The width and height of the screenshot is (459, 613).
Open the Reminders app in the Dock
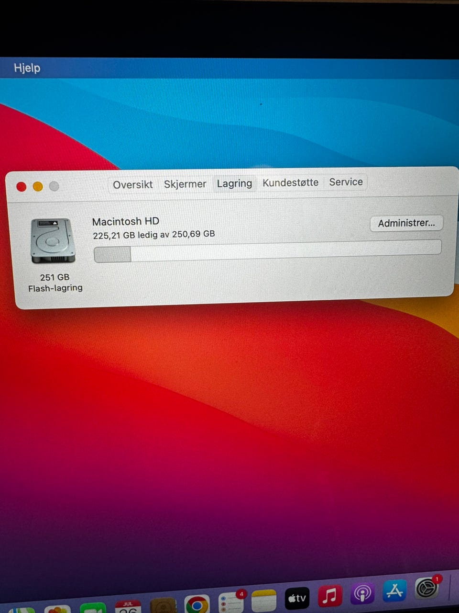(x=231, y=602)
